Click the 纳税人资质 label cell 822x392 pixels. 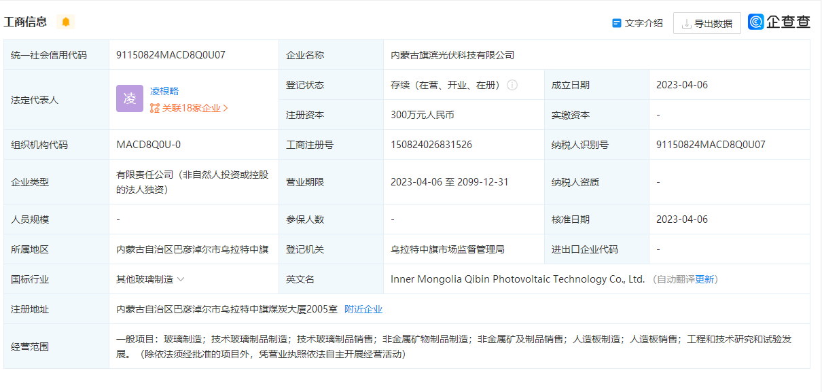pos(596,182)
